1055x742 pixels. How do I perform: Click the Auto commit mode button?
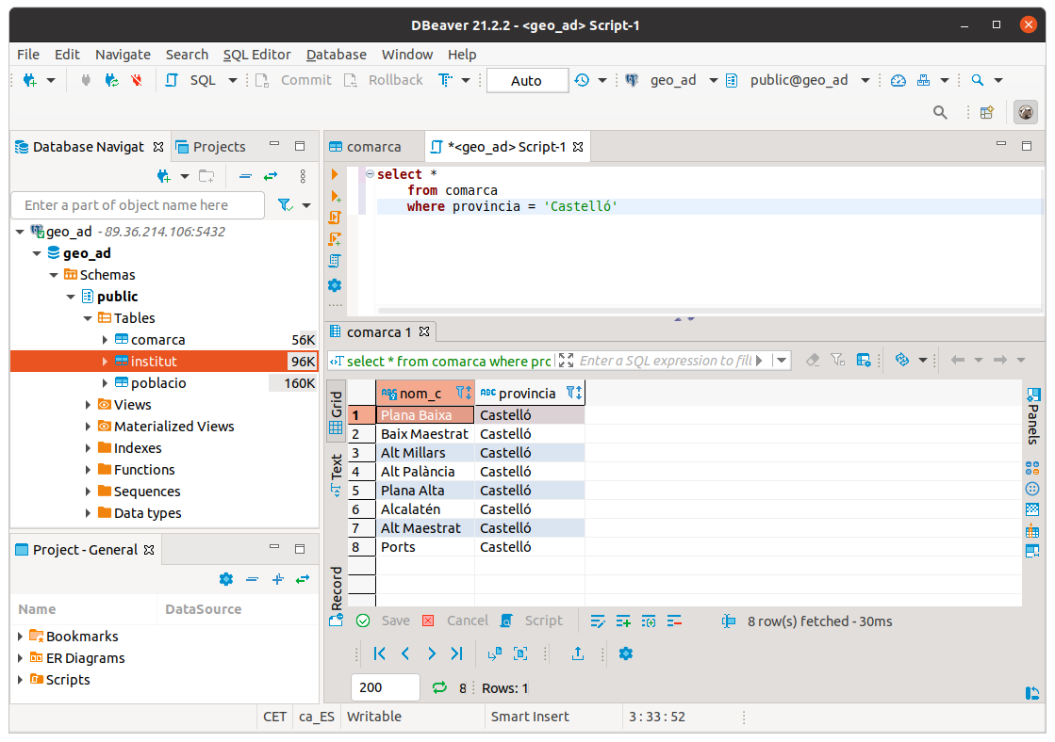(x=526, y=81)
